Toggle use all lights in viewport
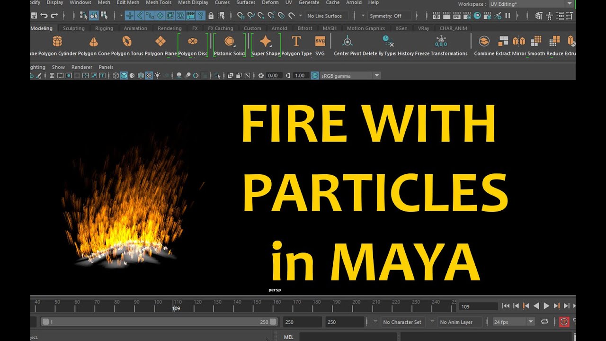Screen dimensions: 606x341 click(x=157, y=75)
